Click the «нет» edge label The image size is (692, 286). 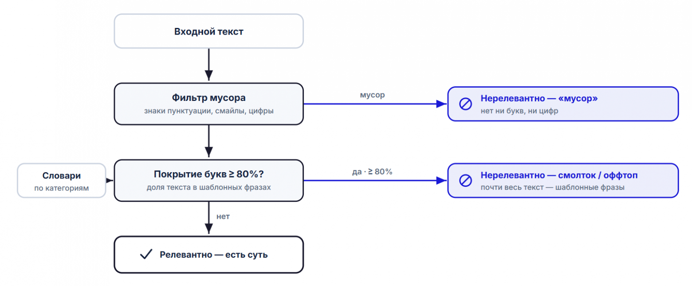click(x=223, y=217)
